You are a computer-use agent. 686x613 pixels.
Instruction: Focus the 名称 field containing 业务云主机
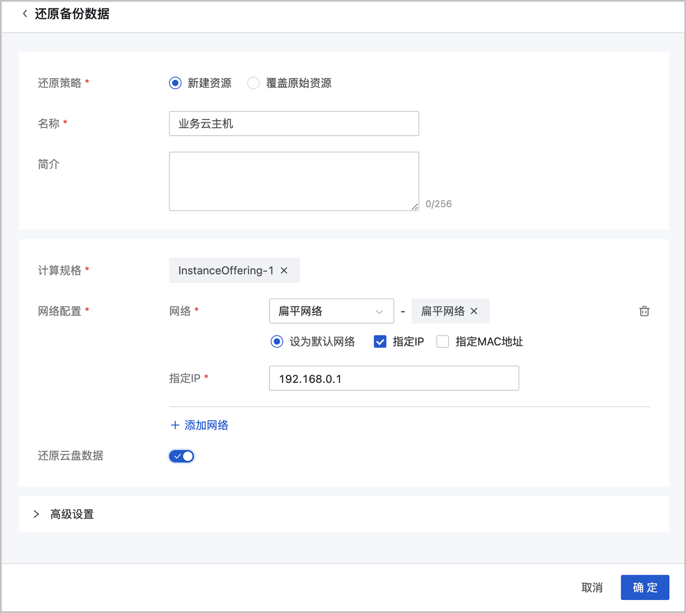tap(294, 124)
